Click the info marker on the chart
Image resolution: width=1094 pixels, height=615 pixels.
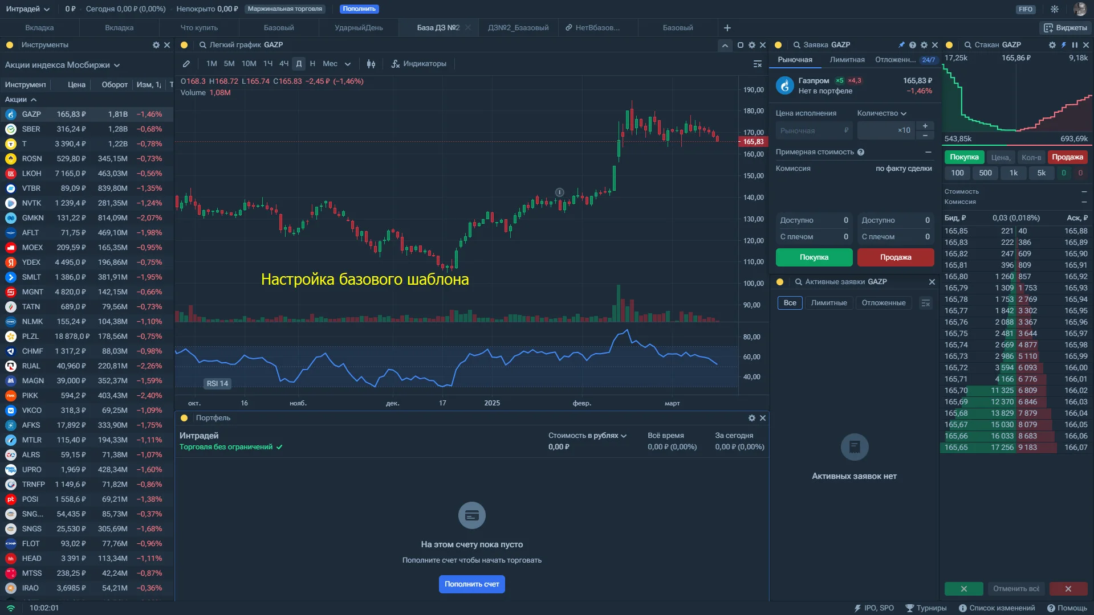[560, 192]
